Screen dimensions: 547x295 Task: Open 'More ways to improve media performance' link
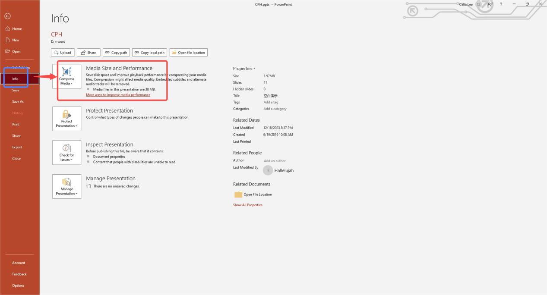point(118,94)
